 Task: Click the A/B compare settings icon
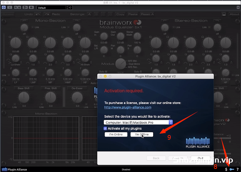click(x=25, y=8)
